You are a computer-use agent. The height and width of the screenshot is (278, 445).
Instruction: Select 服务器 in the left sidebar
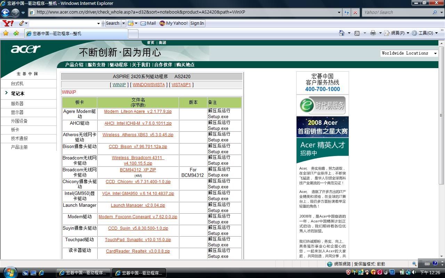(17, 104)
